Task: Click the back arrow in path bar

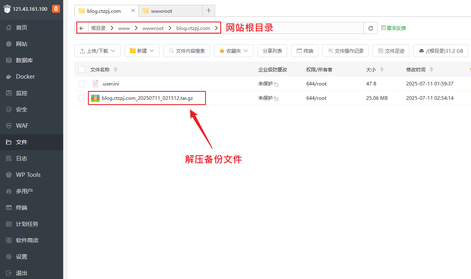Action: tap(82, 28)
